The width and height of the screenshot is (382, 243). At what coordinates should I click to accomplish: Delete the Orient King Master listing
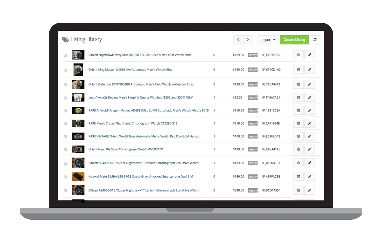[x=298, y=70]
